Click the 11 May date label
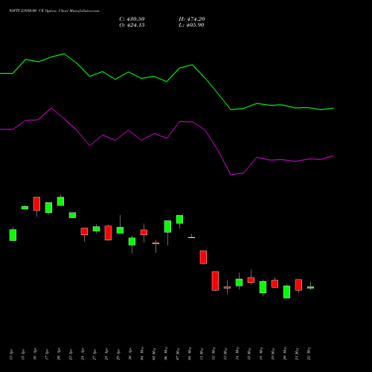This screenshot has height=372, width=372. click(202, 353)
